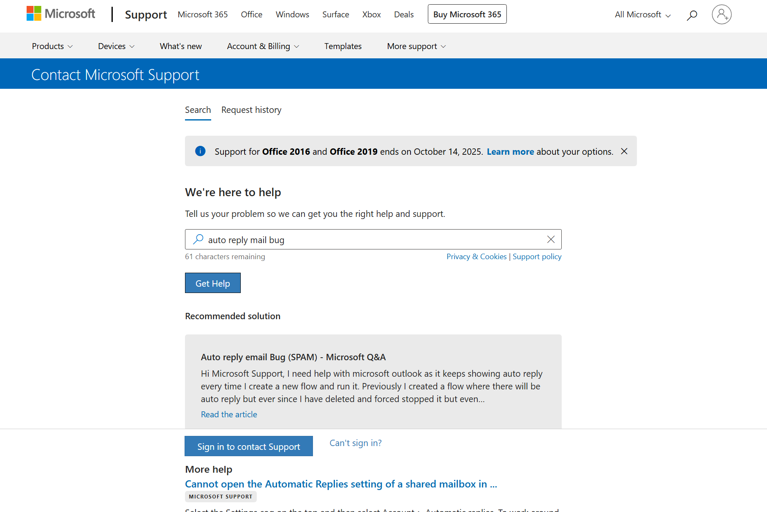Screen dimensions: 767x512
Task: Click the account sign-in avatar icon
Action: [x=722, y=14]
